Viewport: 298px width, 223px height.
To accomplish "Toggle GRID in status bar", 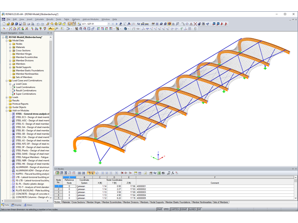I will 166,209.
